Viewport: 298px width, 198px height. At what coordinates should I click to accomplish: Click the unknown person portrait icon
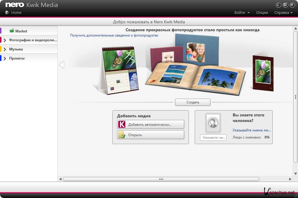click(213, 123)
